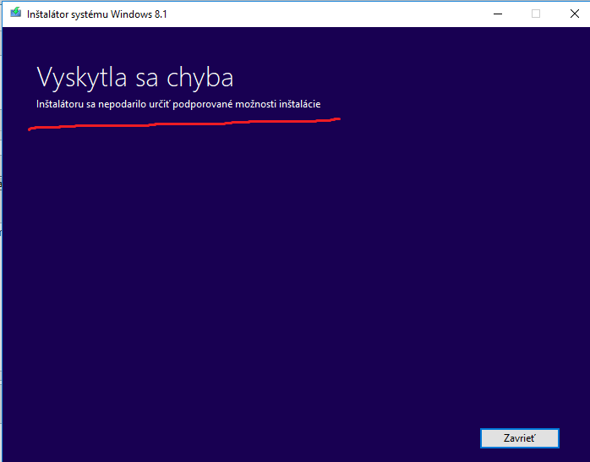This screenshot has height=462, width=590.
Task: Click the error message 'Inštalátoru sa nepodarilo určiť'
Action: pyautogui.click(x=104, y=104)
